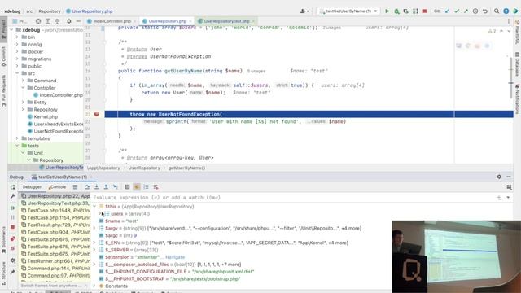Collapse the $this variable node
The image size is (521, 293).
click(x=94, y=206)
